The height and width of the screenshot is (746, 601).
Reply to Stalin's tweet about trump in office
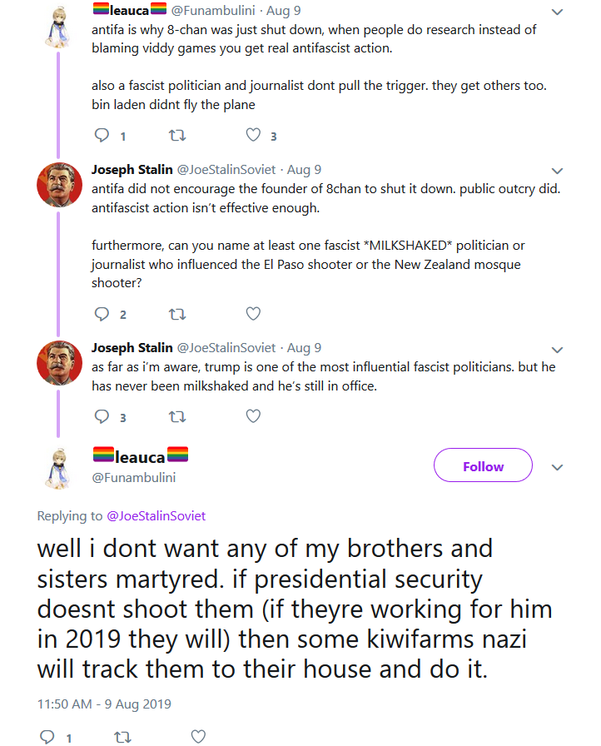tap(102, 417)
